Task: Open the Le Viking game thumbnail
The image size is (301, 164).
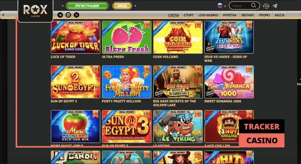Action: [178, 126]
